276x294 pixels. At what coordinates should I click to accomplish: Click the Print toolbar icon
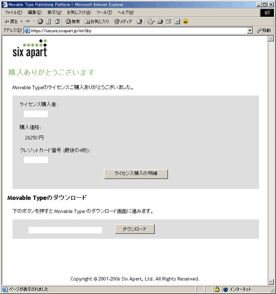pyautogui.click(x=160, y=22)
